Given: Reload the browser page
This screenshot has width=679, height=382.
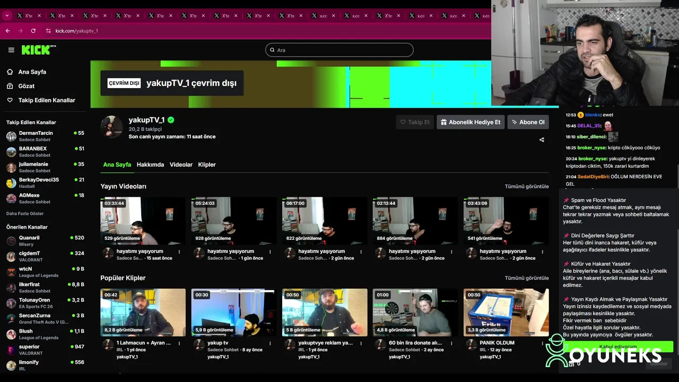Looking at the screenshot, I should click(x=33, y=31).
